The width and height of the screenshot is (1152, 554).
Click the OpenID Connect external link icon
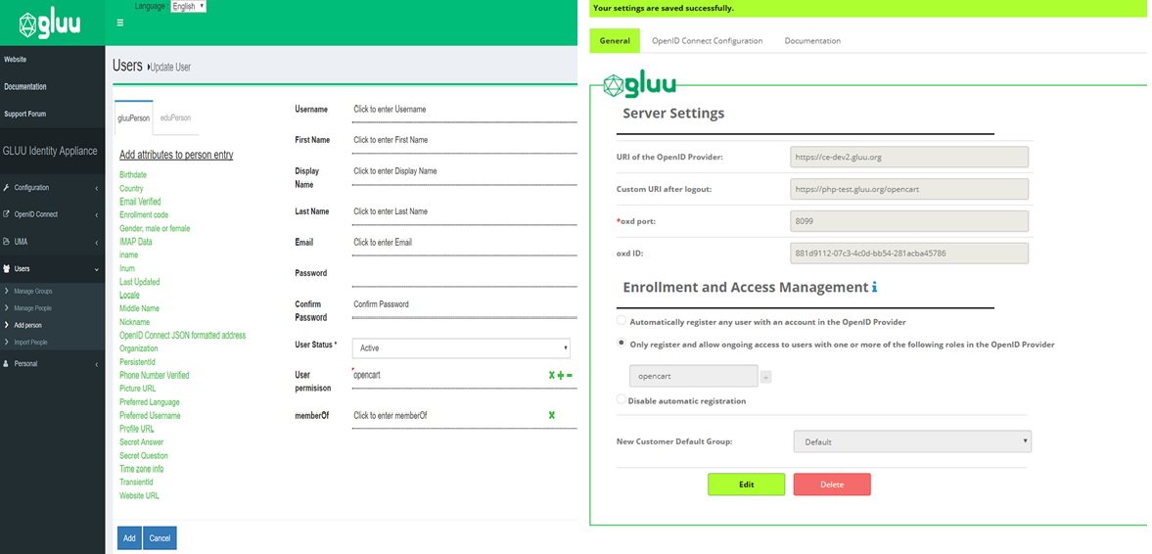[7, 214]
